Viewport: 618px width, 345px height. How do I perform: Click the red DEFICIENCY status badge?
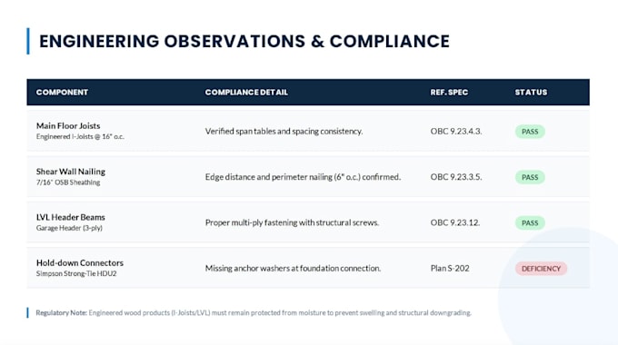pos(541,269)
